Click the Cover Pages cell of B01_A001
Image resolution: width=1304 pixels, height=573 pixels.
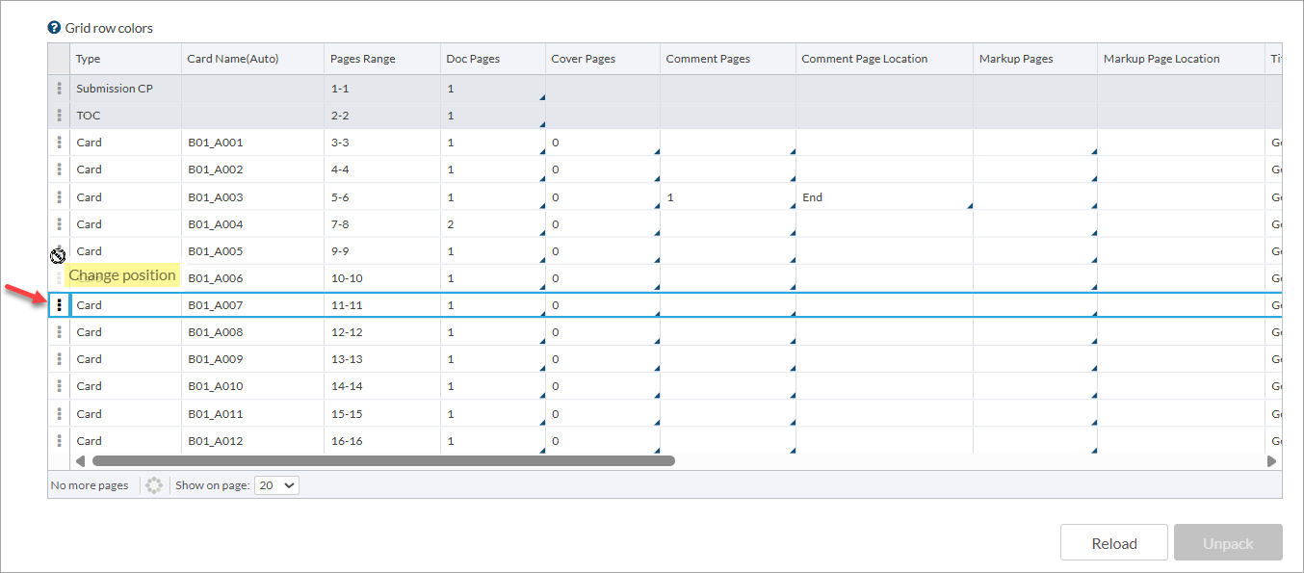(603, 143)
